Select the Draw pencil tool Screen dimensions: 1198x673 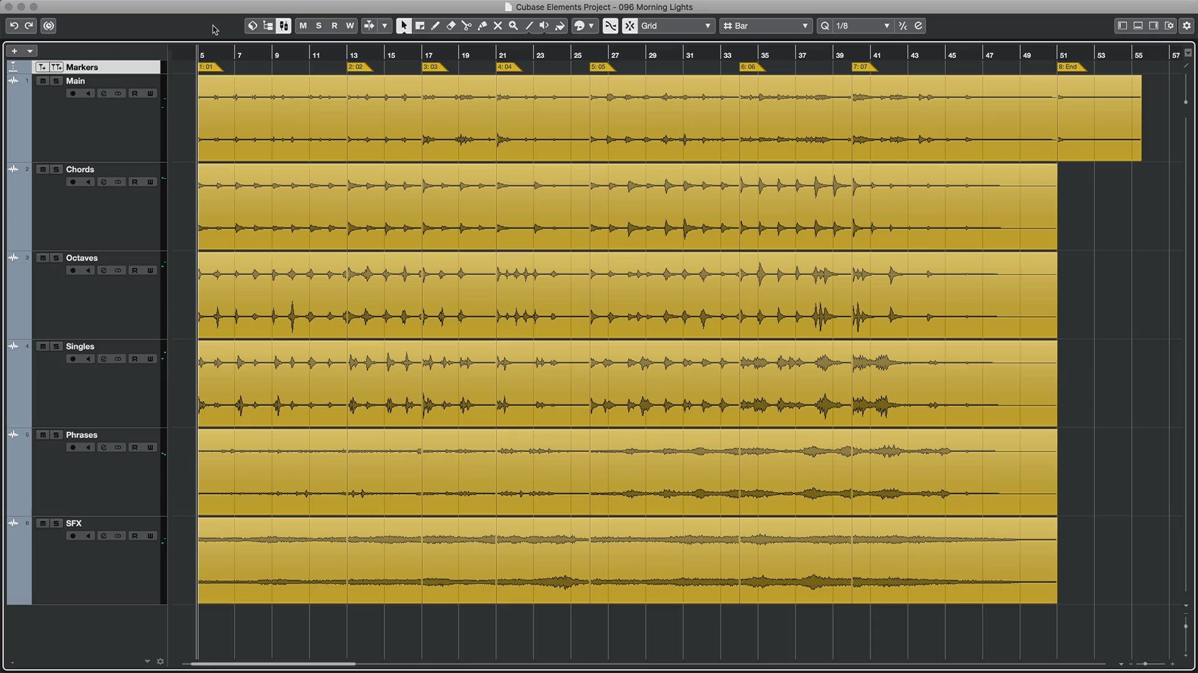[435, 26]
